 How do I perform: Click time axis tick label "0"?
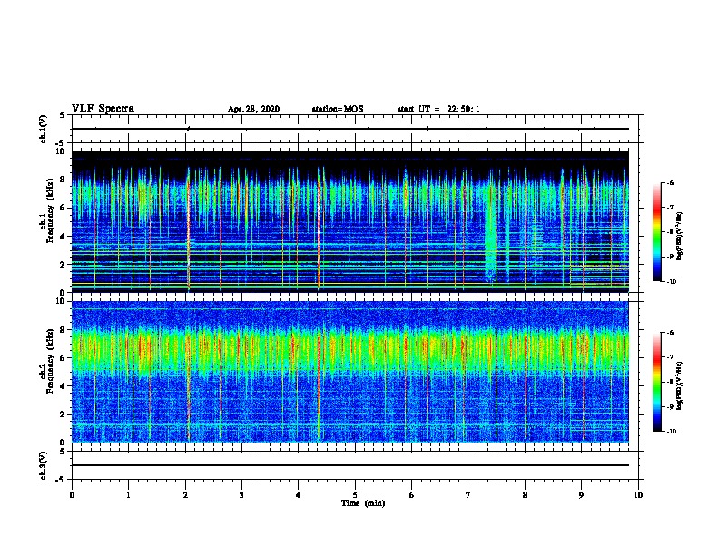tap(72, 495)
